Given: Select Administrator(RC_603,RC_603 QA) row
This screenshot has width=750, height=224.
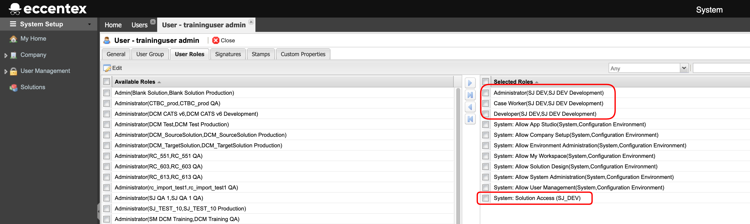Looking at the screenshot, I should [278, 166].
